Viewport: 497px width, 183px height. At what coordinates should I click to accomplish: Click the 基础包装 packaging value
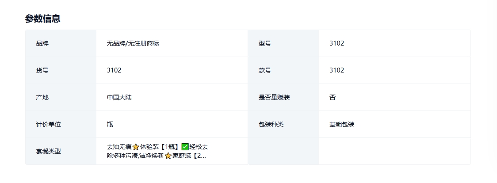click(342, 124)
